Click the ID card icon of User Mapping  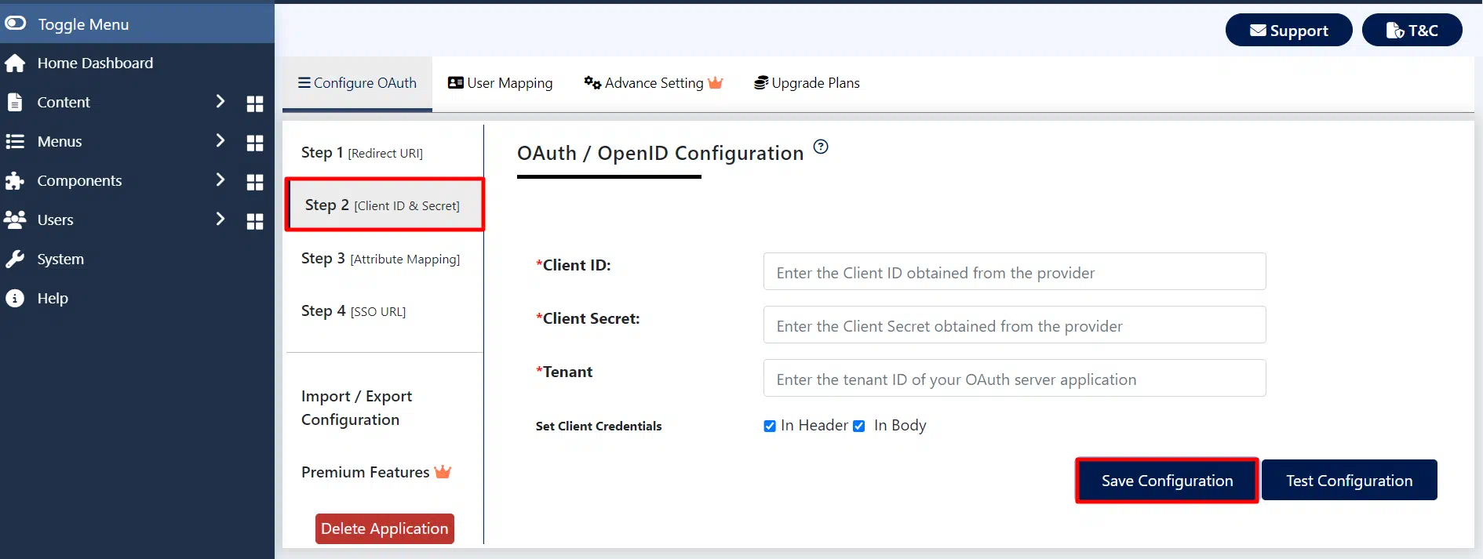(x=456, y=82)
